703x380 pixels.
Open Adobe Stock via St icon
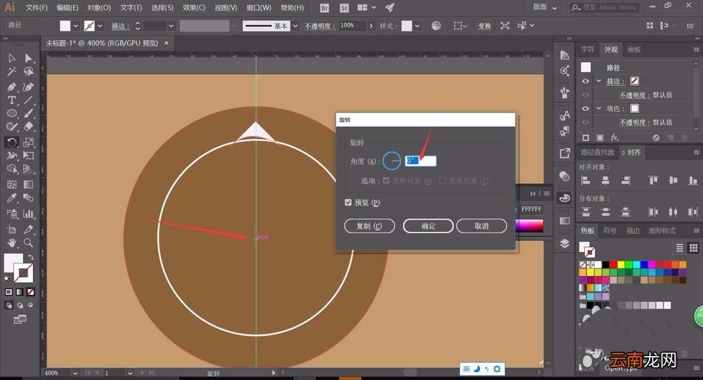coord(344,8)
